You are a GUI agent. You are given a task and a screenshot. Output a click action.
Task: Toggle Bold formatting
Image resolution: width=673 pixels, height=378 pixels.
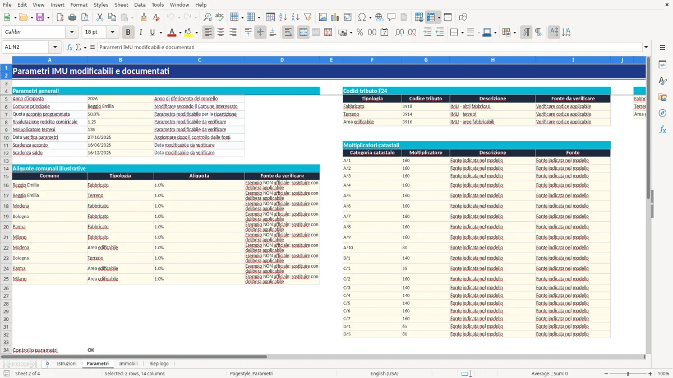[128, 32]
